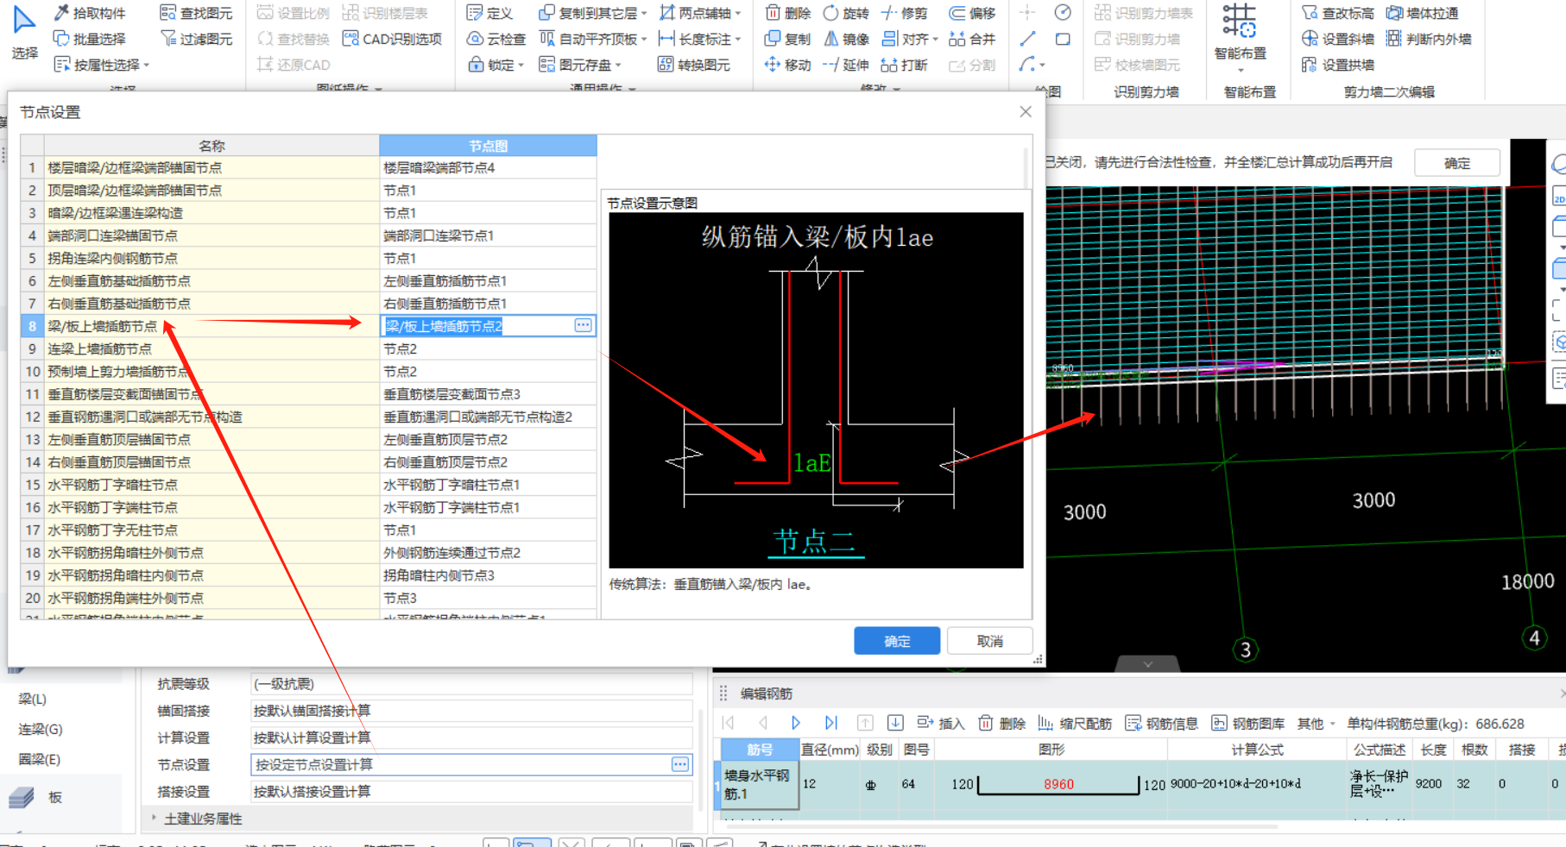Open ellipsis button in 梁/板上墙插筋节点2 cell
The image size is (1566, 847).
(584, 325)
